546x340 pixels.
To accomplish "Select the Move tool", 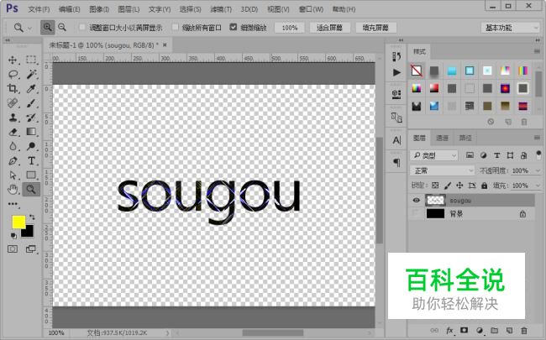I will click(13, 60).
